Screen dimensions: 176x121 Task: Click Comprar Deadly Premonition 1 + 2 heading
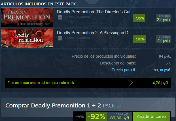53,105
